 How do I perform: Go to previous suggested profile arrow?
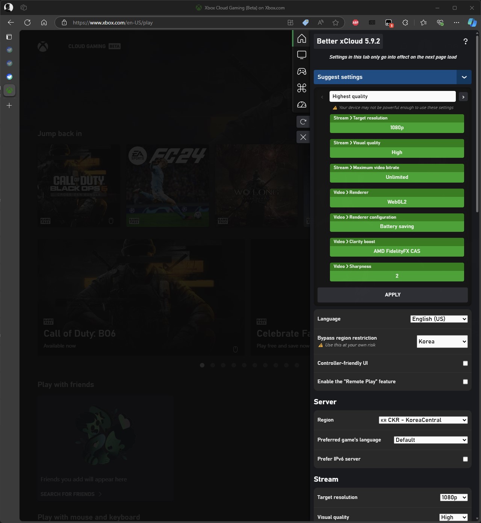click(322, 97)
